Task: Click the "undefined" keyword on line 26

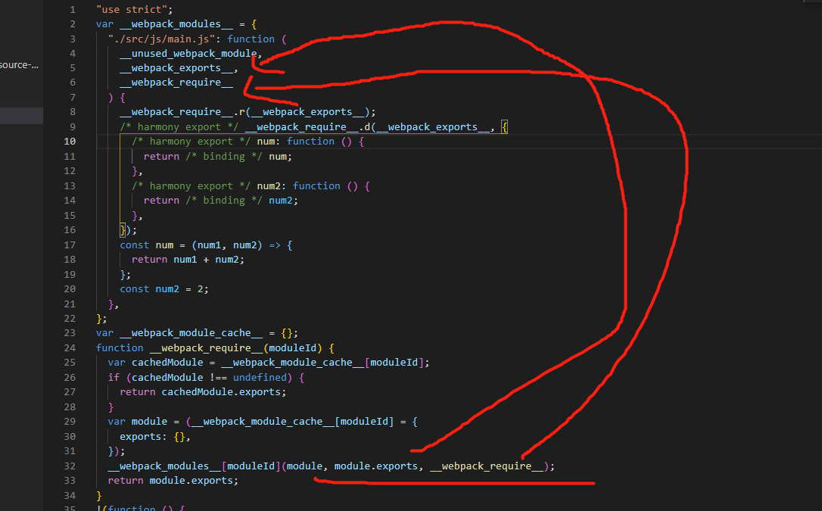Action: [260, 377]
